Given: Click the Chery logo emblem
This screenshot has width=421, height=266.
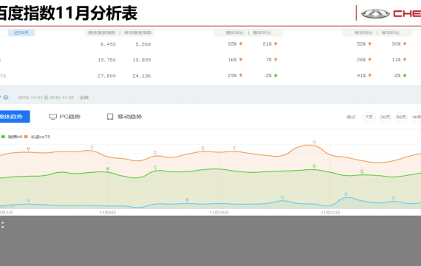Looking at the screenshot, I should click(375, 13).
